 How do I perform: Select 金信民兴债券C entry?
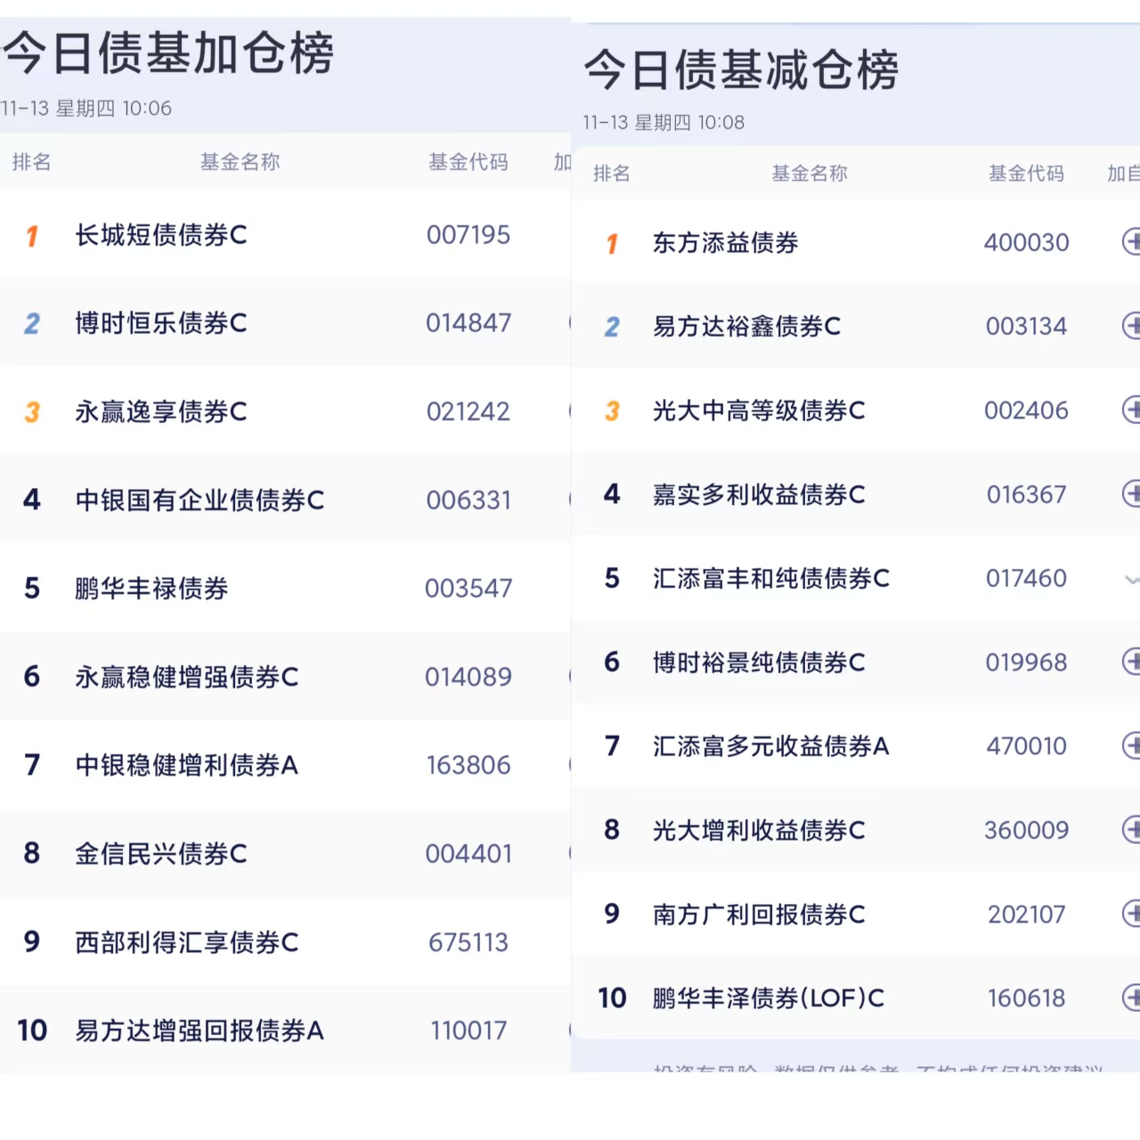pyautogui.click(x=161, y=853)
